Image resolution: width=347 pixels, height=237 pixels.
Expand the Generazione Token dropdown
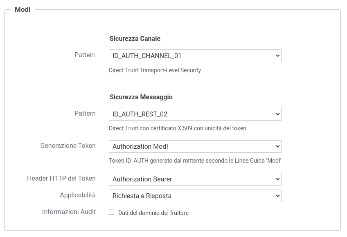[195, 146]
